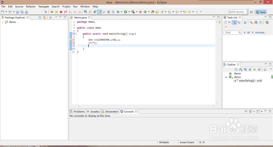Open the Refactor menu
This screenshot has width=273, height=147.
31,7
